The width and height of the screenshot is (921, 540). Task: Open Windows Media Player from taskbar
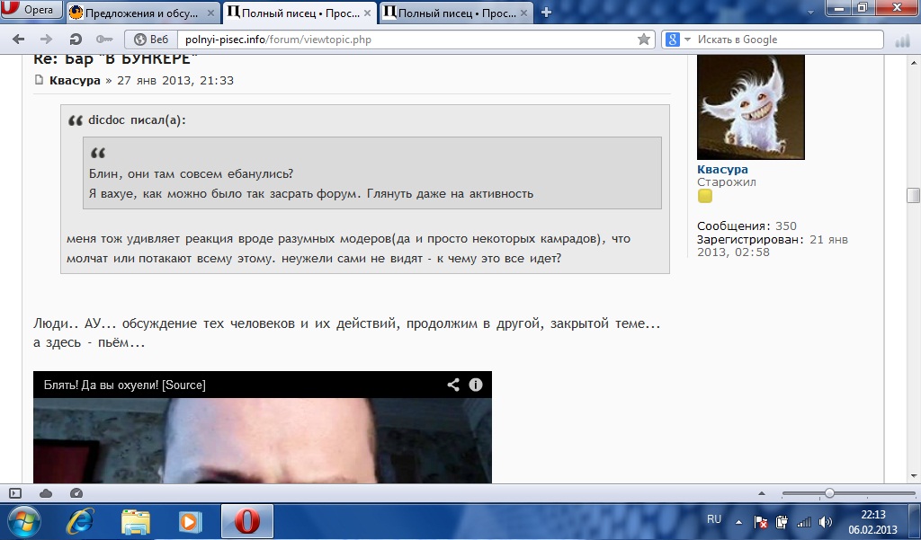click(190, 521)
